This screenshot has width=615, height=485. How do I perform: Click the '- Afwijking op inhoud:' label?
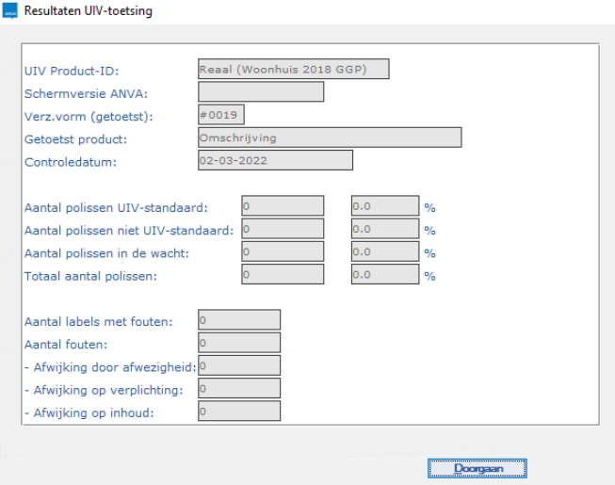tap(89, 412)
